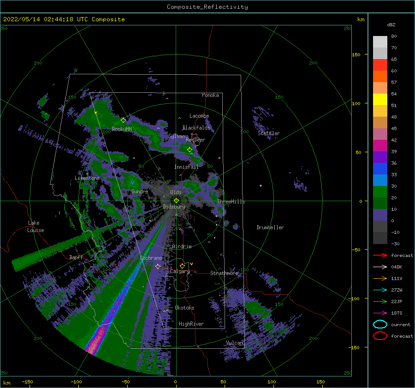This screenshot has height=388, width=415.
Task: Select the dark green 10–20 dBZ swatch
Action: pos(380,203)
